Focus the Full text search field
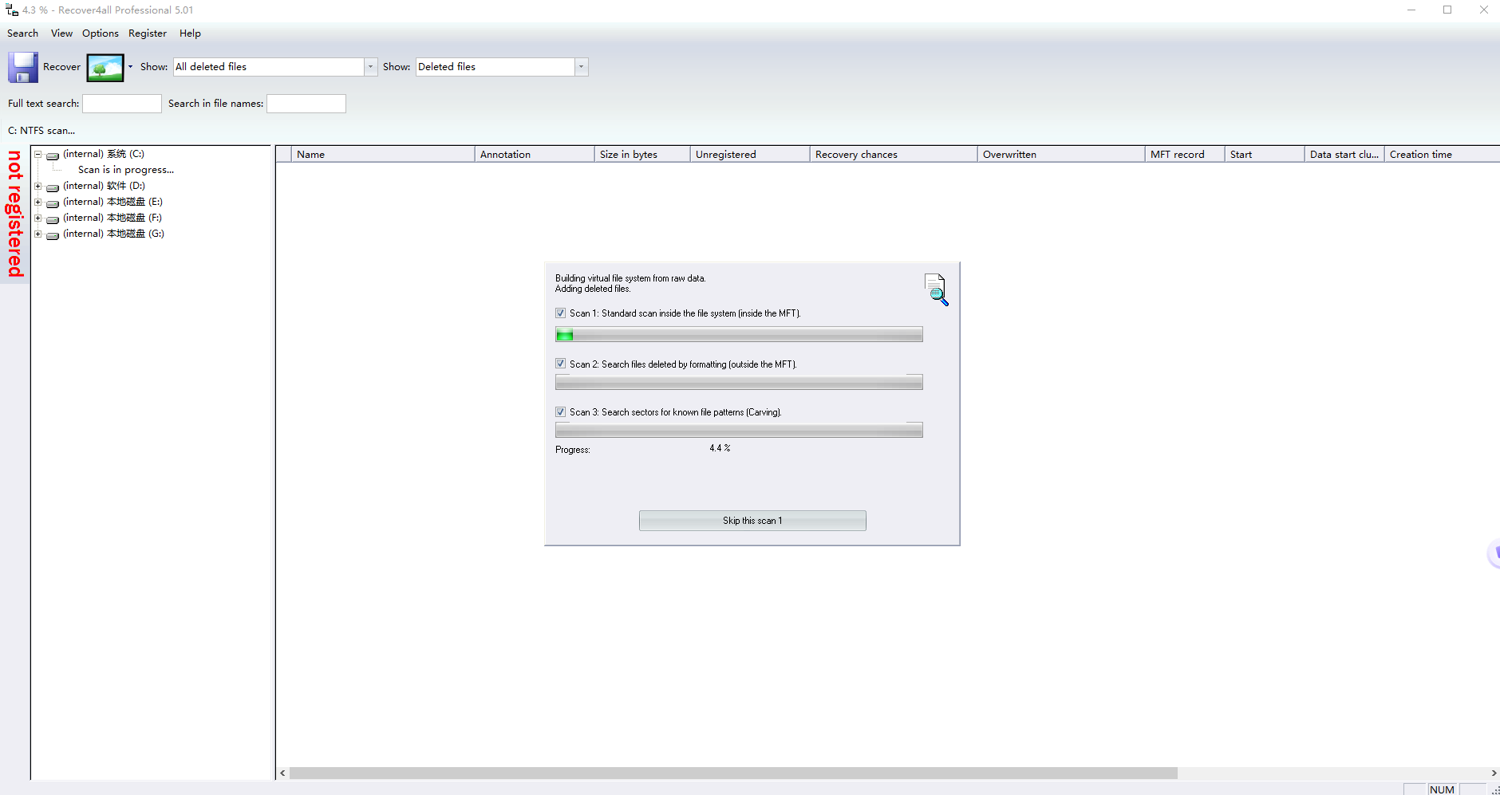Image resolution: width=1500 pixels, height=795 pixels. 122,104
